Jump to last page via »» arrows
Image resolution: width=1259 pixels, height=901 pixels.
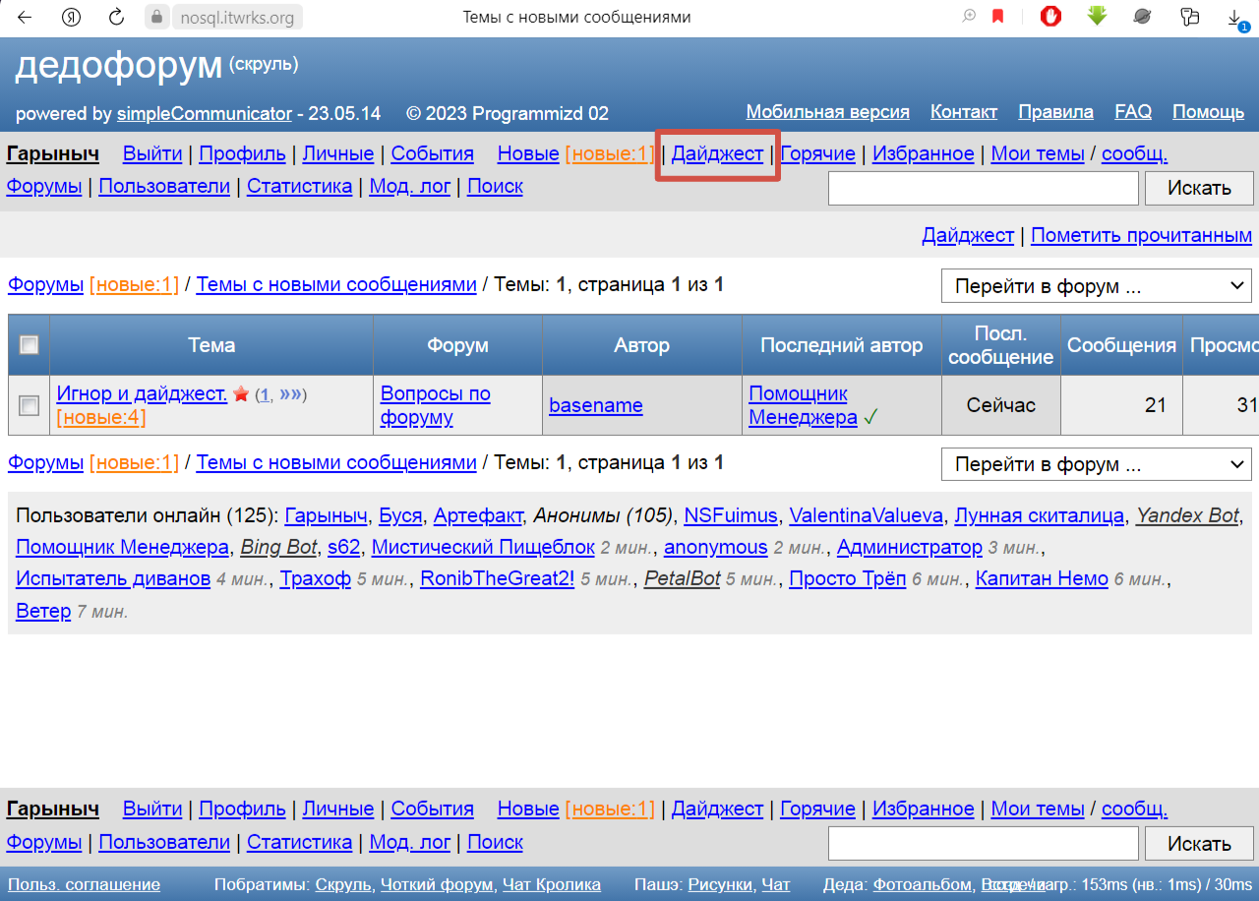(x=290, y=394)
